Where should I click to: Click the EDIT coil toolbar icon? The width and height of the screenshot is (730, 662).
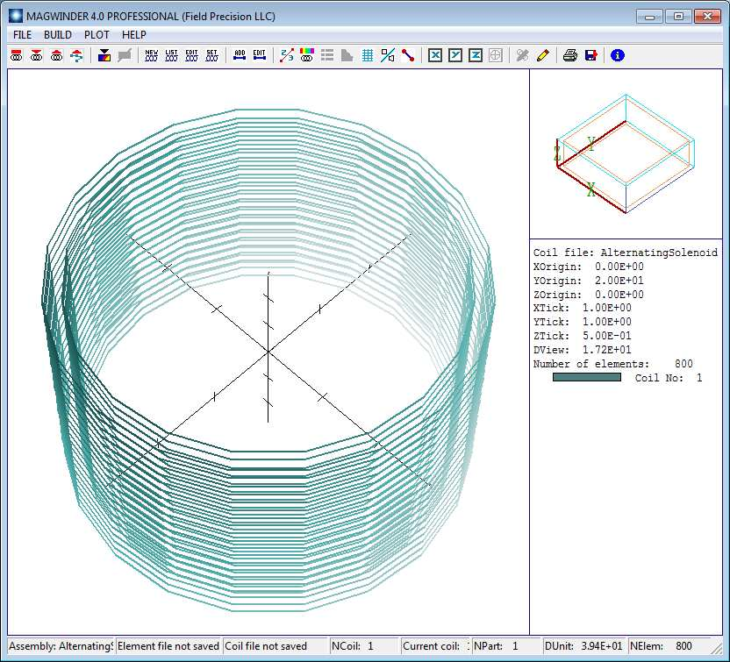pyautogui.click(x=191, y=55)
